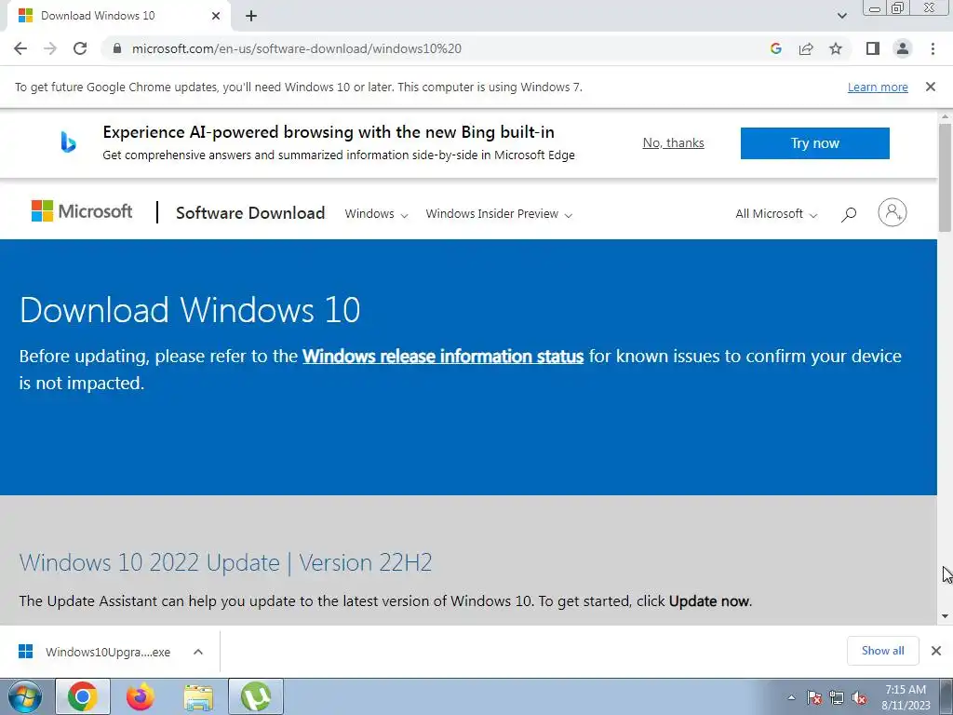Open the Chrome profile avatar
This screenshot has height=715, width=953.
point(903,48)
